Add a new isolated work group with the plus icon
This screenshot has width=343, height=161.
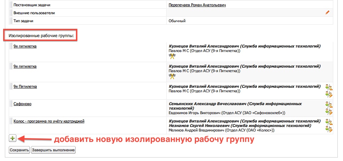(x=13, y=138)
